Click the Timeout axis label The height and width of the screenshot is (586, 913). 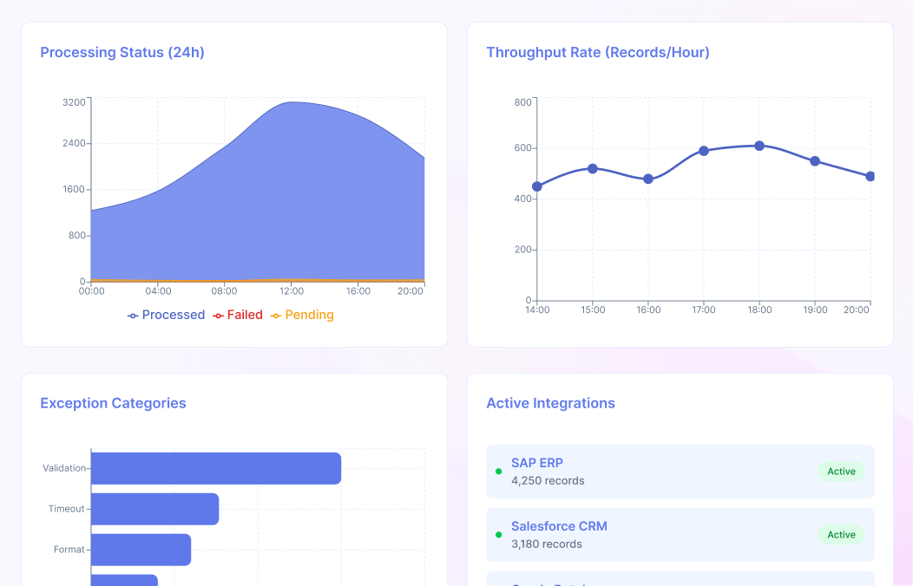[66, 509]
